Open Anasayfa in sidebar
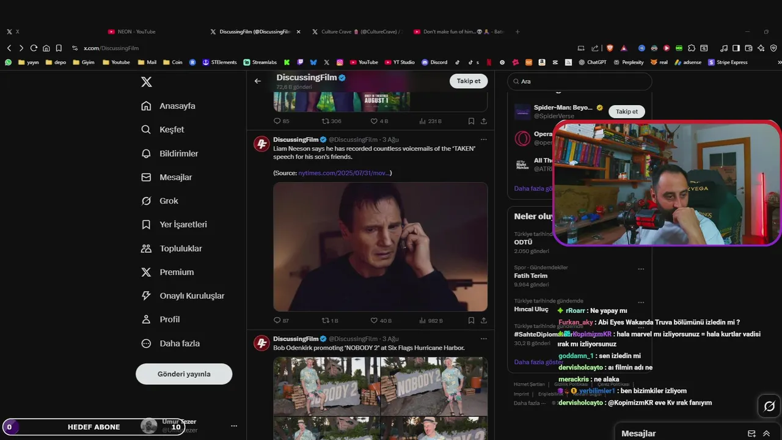 click(x=168, y=106)
